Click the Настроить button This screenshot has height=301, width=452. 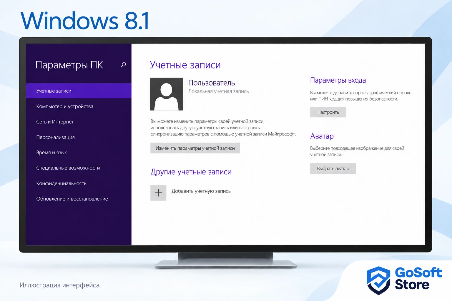click(328, 112)
